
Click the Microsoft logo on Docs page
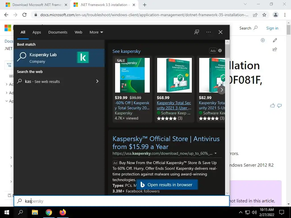8,28
